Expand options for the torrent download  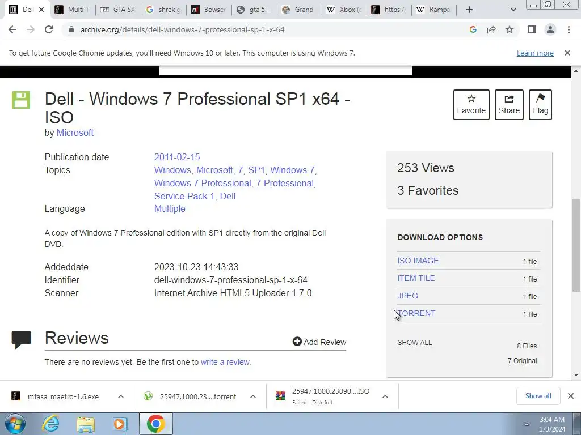tap(253, 396)
